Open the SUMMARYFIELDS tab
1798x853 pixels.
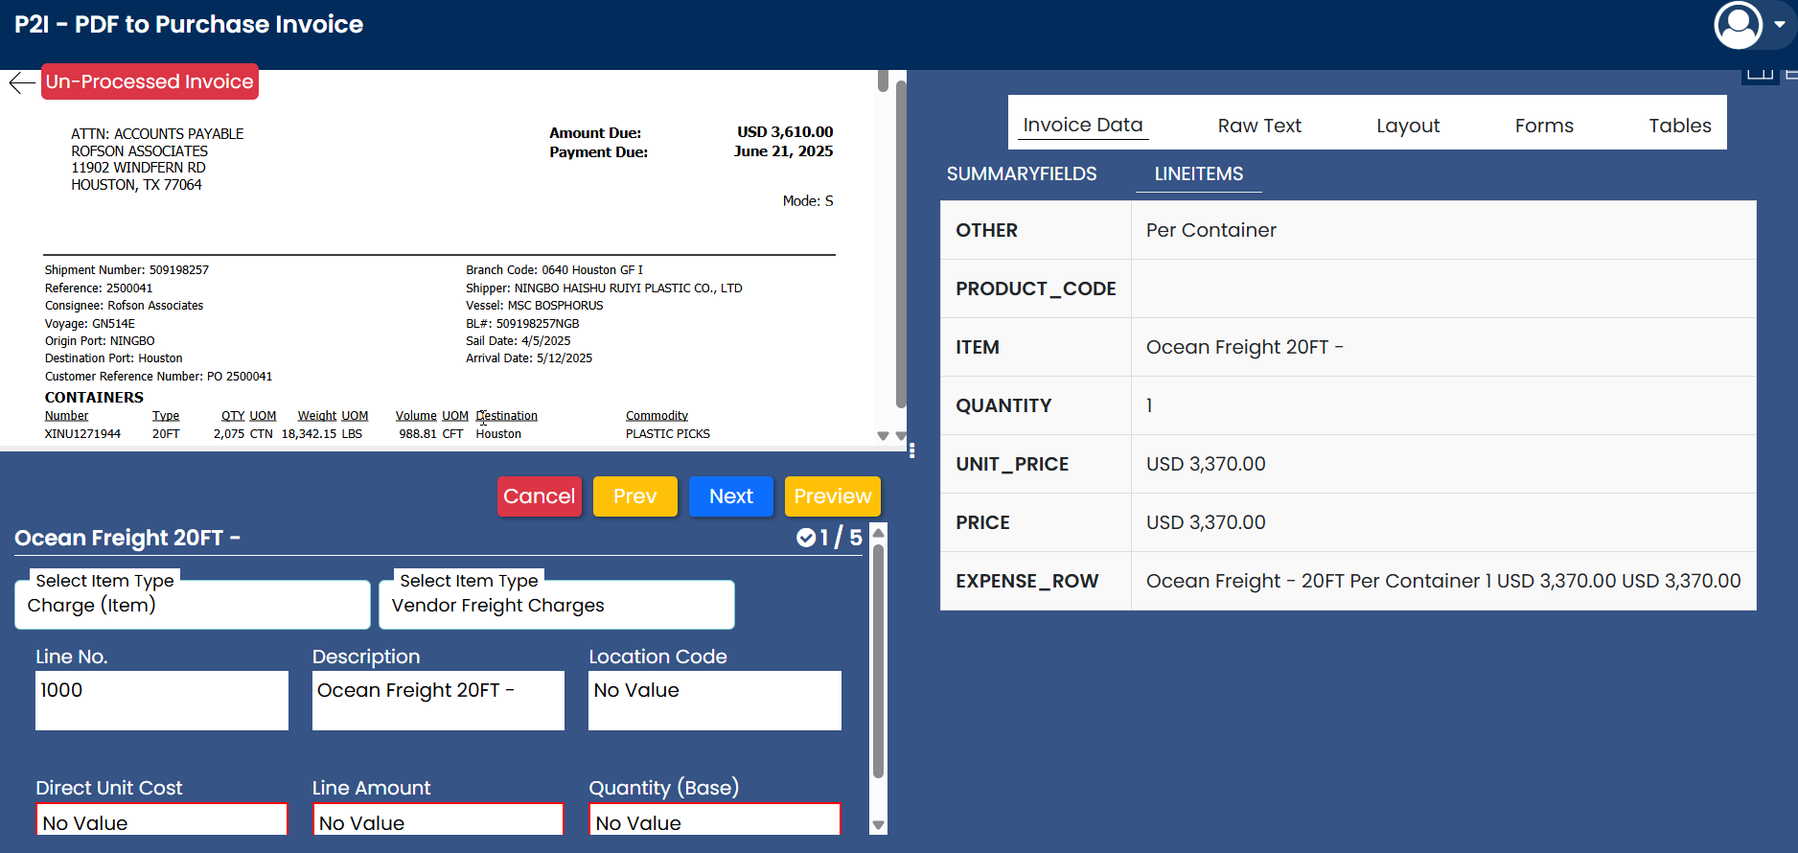coord(1021,173)
